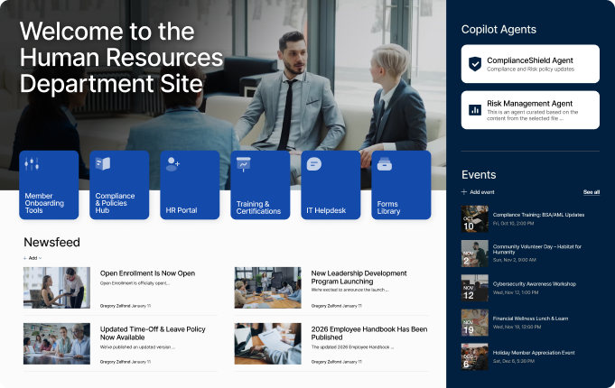Click Add event in Events panel

[479, 192]
